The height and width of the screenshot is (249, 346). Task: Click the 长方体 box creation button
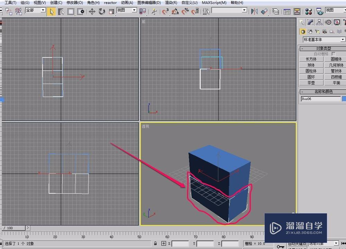pyautogui.click(x=311, y=59)
